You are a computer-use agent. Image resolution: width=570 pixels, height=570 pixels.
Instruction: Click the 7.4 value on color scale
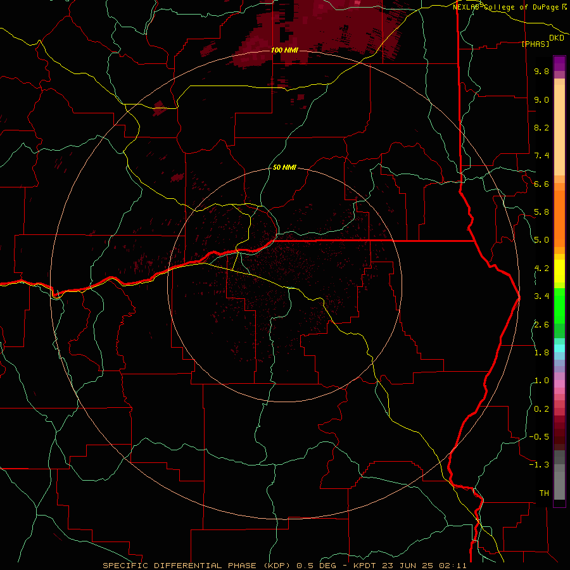point(541,156)
